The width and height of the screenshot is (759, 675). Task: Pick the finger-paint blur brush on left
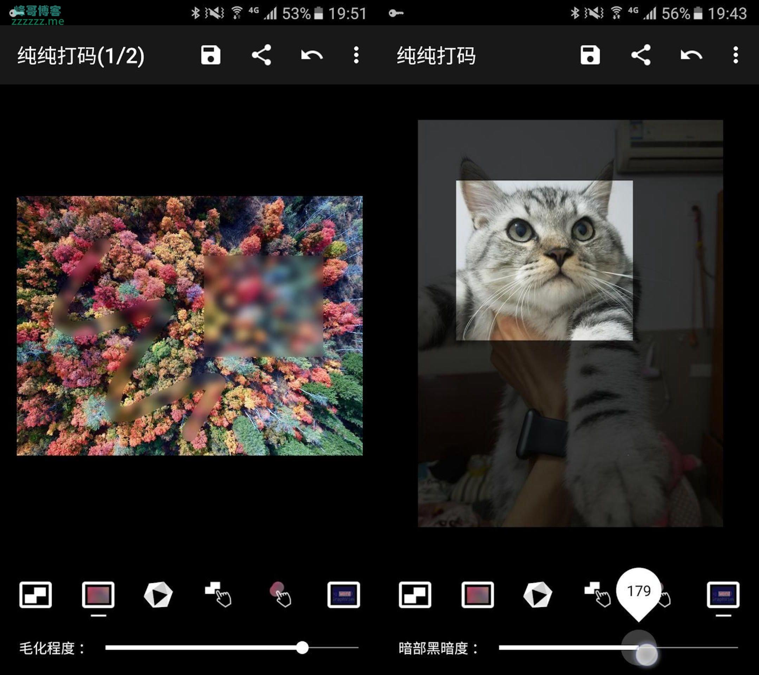(281, 595)
